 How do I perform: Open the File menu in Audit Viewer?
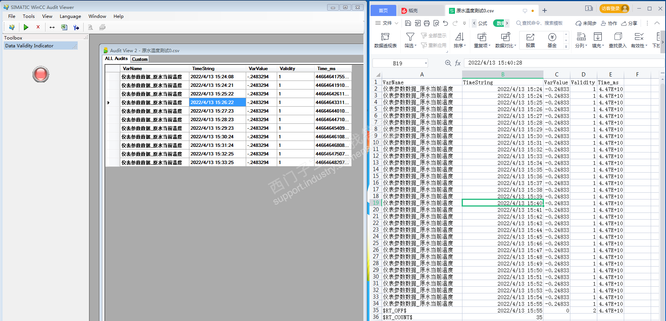12,16
